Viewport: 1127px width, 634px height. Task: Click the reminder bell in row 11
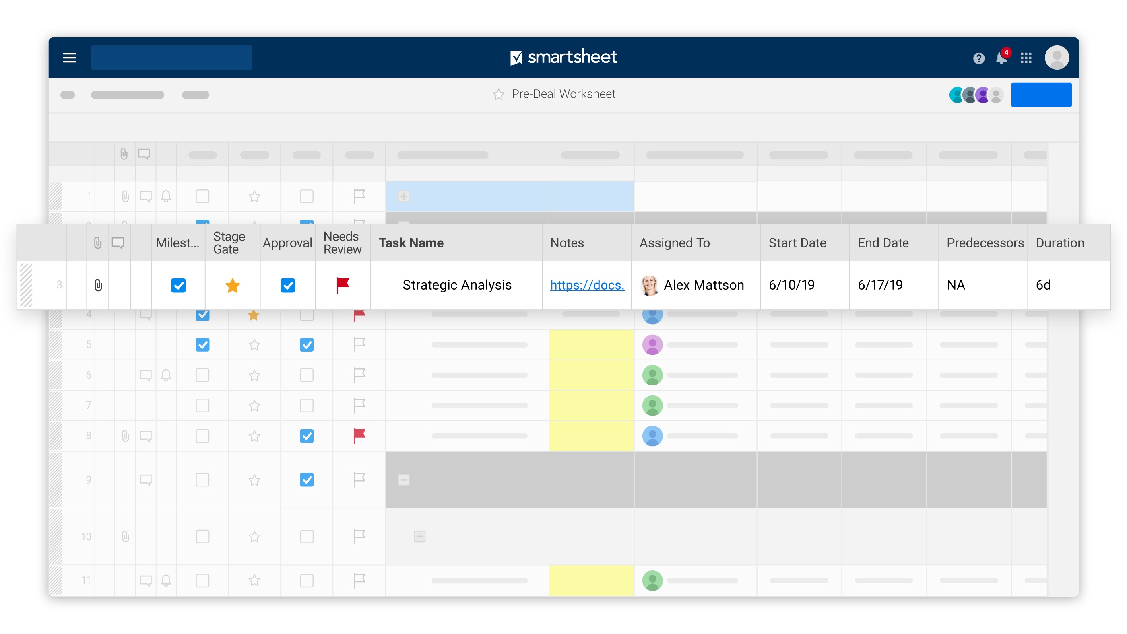(x=166, y=580)
